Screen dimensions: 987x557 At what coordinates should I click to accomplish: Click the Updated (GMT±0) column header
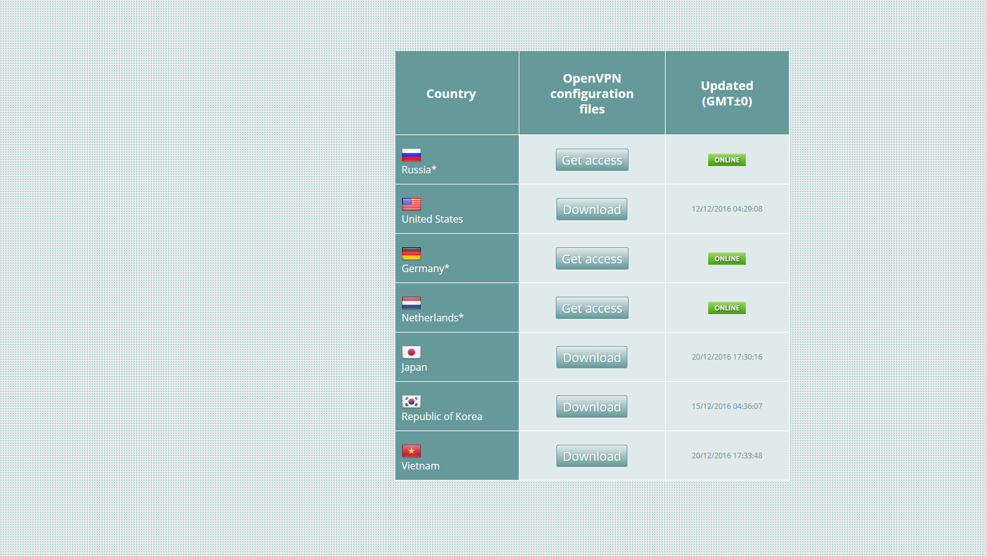click(727, 94)
